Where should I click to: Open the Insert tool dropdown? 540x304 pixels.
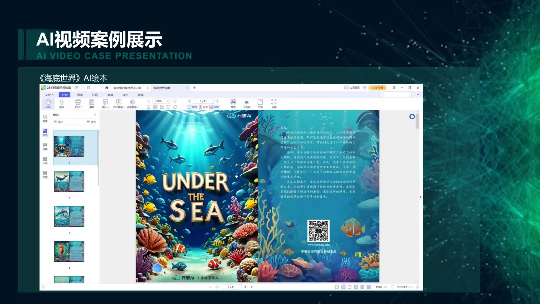tap(105, 103)
